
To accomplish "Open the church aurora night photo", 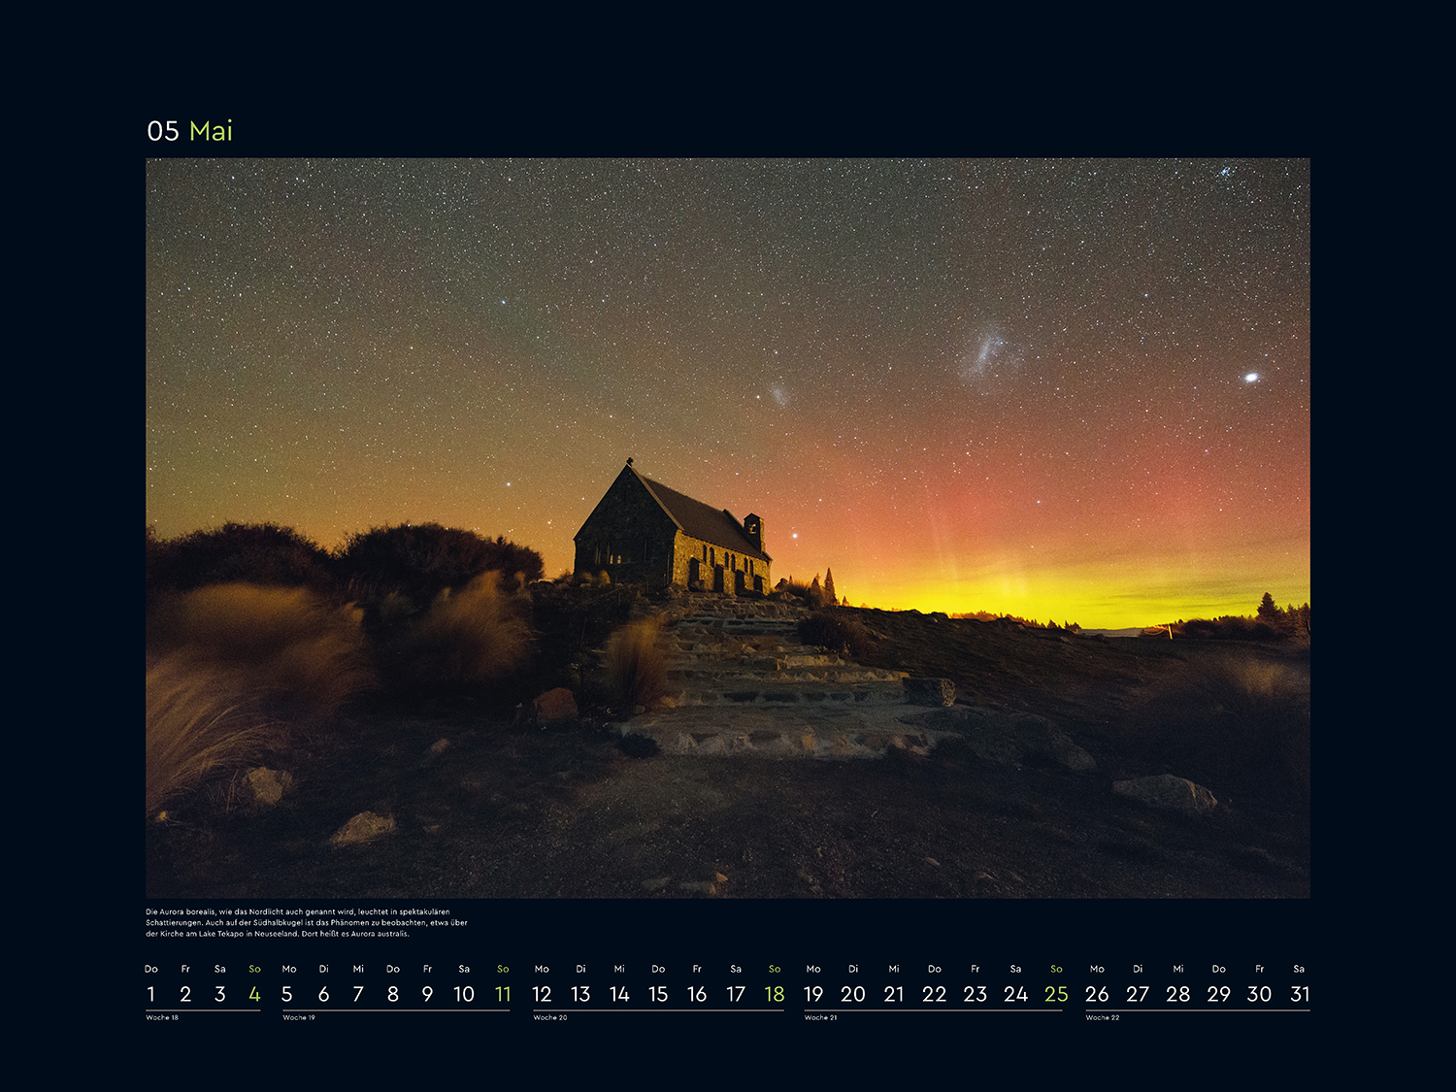I will click(x=727, y=527).
